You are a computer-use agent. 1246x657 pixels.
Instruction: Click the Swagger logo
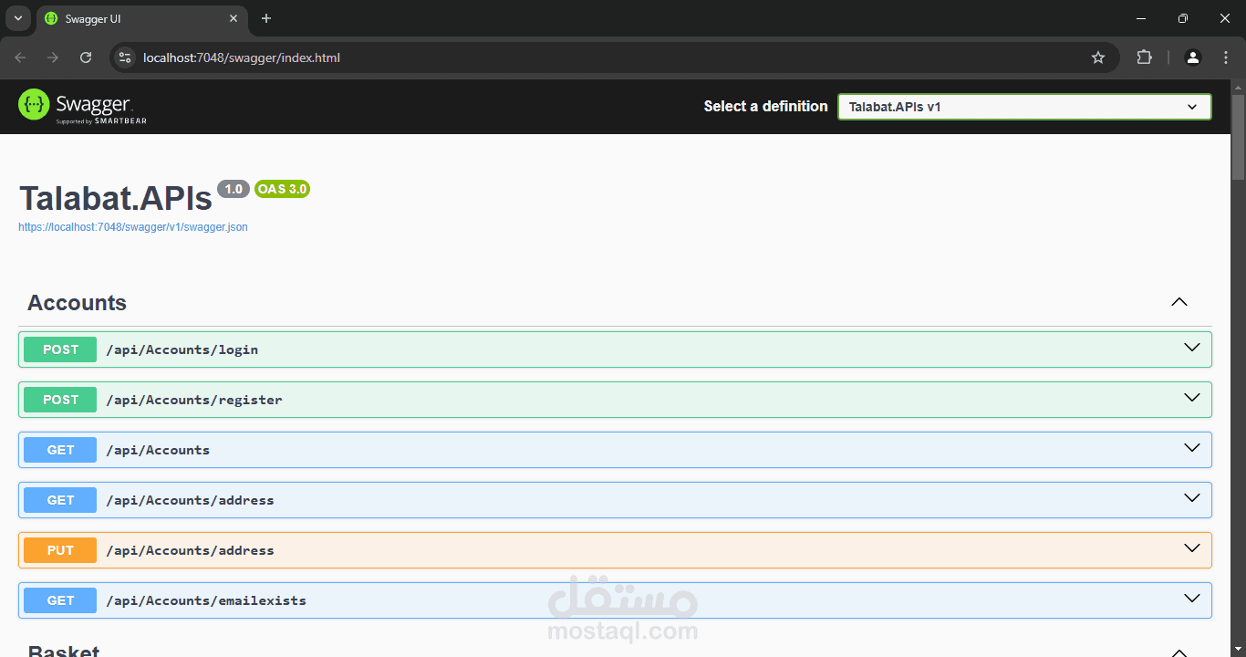(x=82, y=106)
